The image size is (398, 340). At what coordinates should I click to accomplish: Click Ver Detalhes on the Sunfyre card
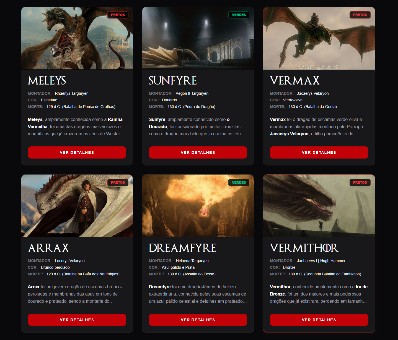tap(198, 152)
